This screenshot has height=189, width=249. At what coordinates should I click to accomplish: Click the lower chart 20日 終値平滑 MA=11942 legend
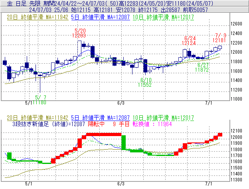pyautogui.click(x=38, y=118)
